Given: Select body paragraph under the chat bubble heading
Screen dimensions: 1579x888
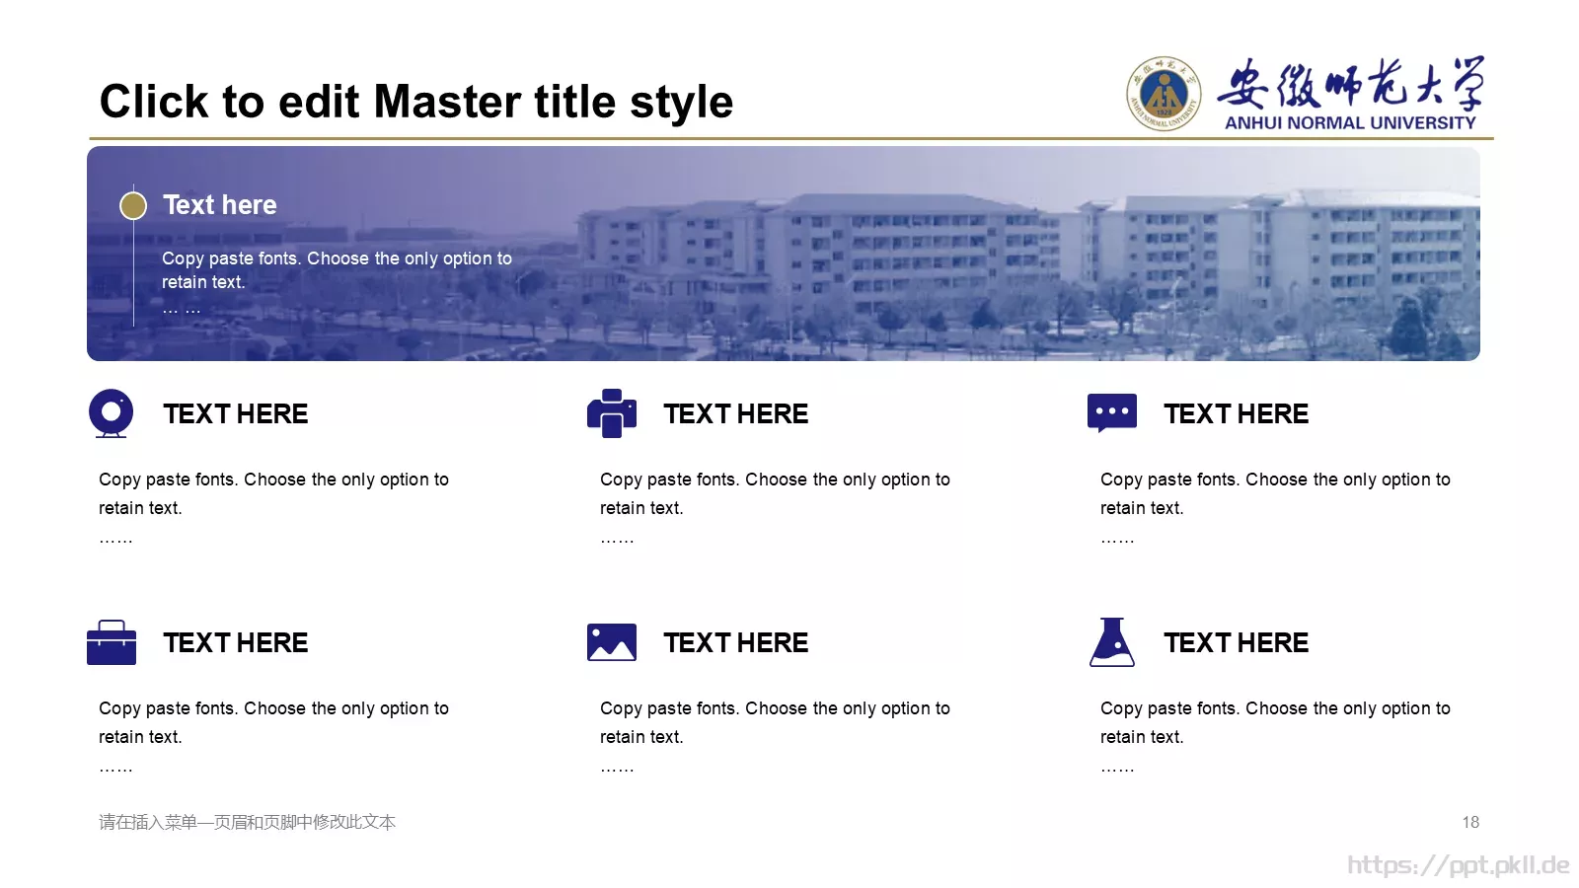Looking at the screenshot, I should 1276,508.
